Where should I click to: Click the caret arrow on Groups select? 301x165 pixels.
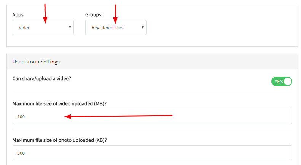coord(143,27)
